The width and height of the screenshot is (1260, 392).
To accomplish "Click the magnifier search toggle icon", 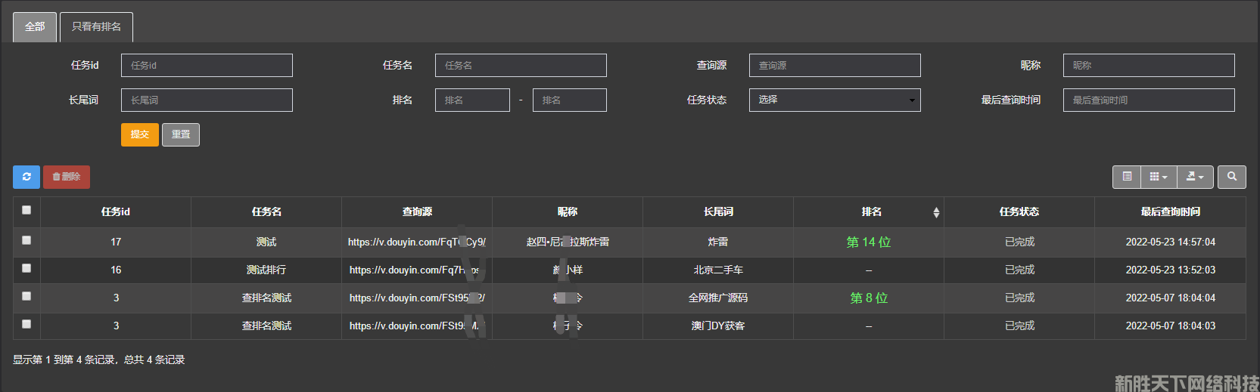I will (x=1231, y=177).
